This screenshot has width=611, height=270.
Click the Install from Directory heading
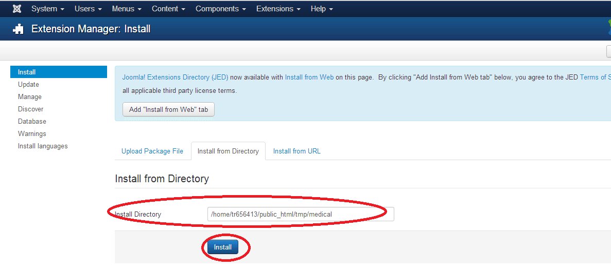pyautogui.click(x=162, y=179)
